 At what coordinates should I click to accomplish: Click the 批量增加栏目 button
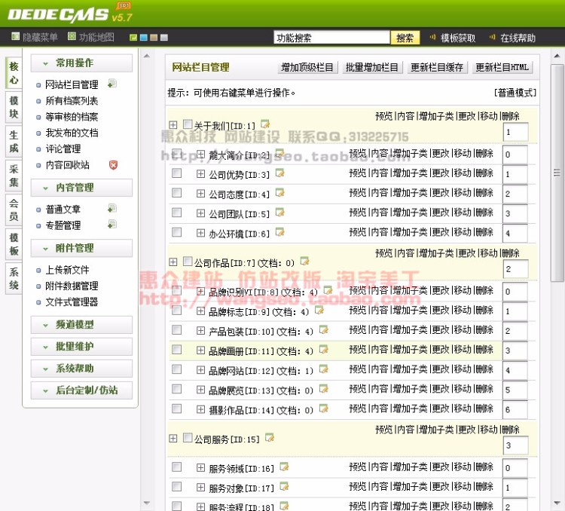coord(372,67)
